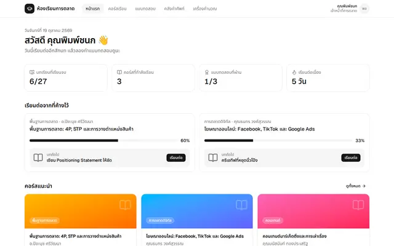The image size is (394, 246).
Task: Click เรียนต่อ for the Positioning Statement lesson
Action: tap(176, 157)
